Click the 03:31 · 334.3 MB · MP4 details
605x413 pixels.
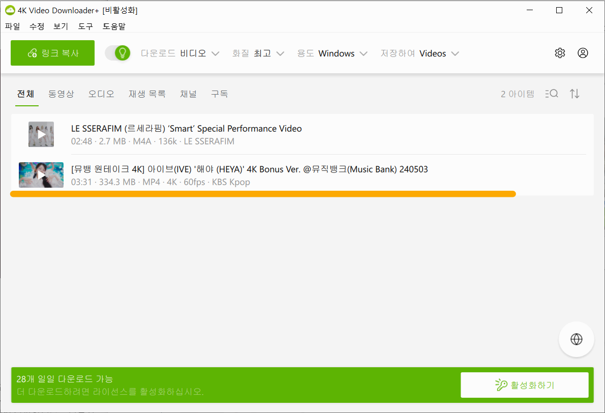pos(161,182)
